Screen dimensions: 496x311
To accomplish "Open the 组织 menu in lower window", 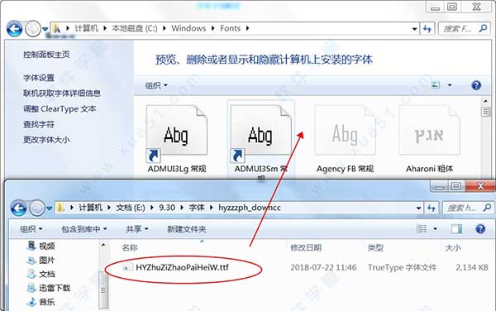I will [31, 229].
